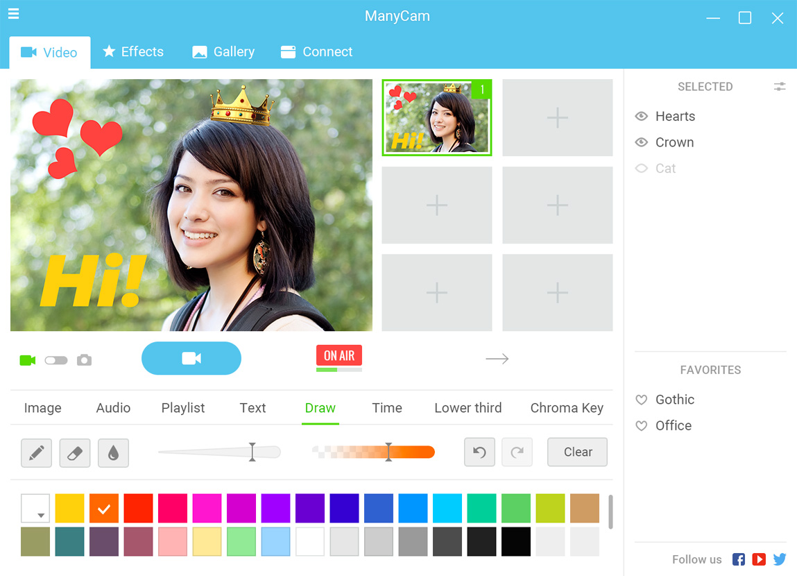Start recording with the blue camera button
This screenshot has height=576, width=797.
click(x=191, y=358)
